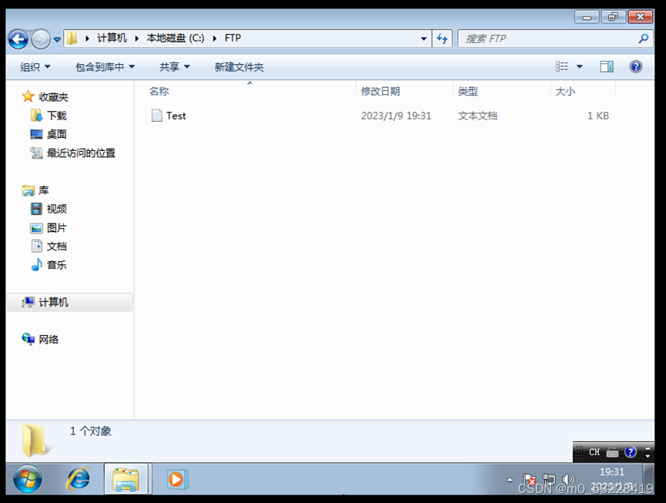Click the Refresh icon in the address bar
Viewport: 666px width, 503px height.
click(441, 39)
